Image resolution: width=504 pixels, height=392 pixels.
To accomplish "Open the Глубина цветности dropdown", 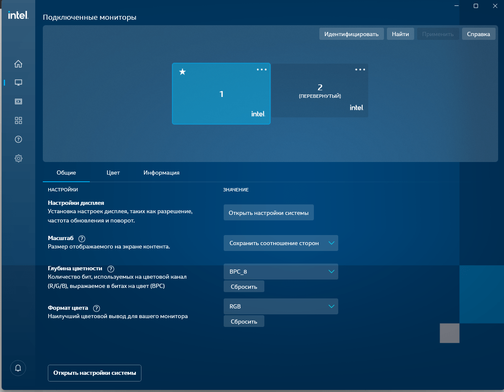I will tap(280, 272).
